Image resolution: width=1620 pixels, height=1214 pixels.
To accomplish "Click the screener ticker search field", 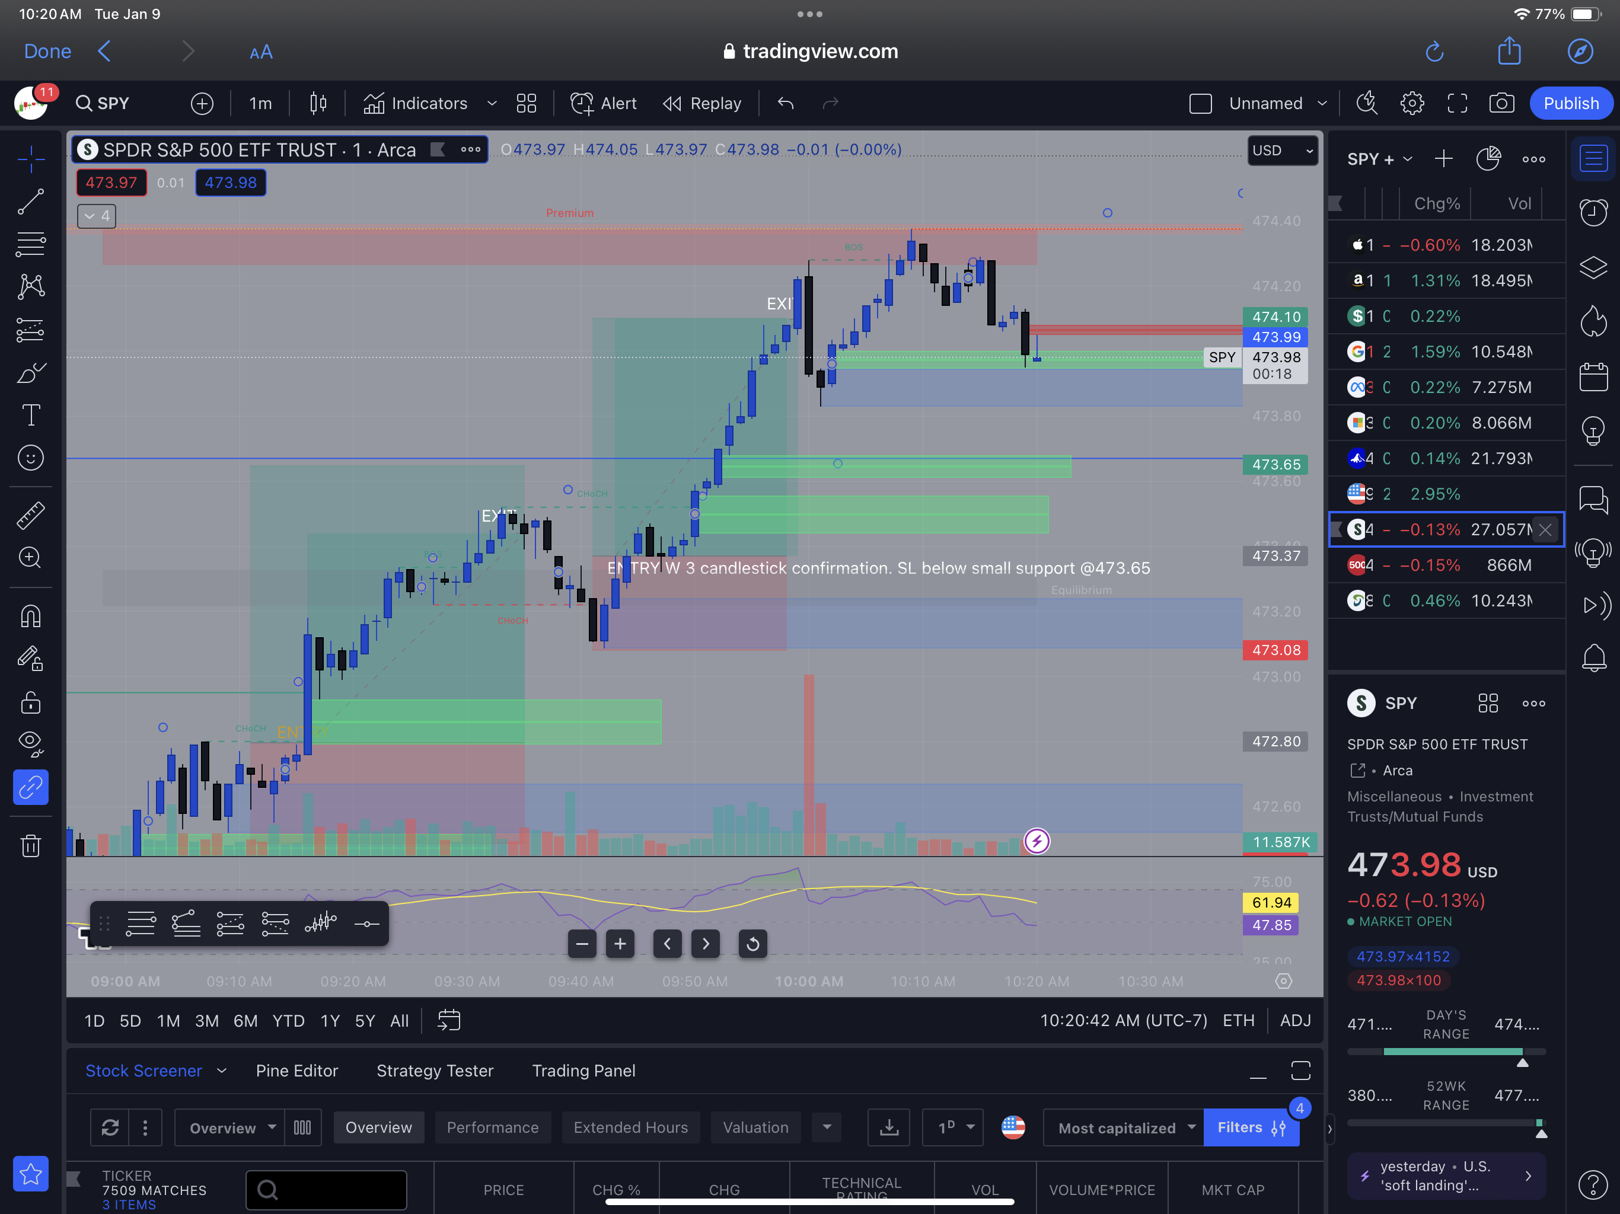I will point(326,1190).
